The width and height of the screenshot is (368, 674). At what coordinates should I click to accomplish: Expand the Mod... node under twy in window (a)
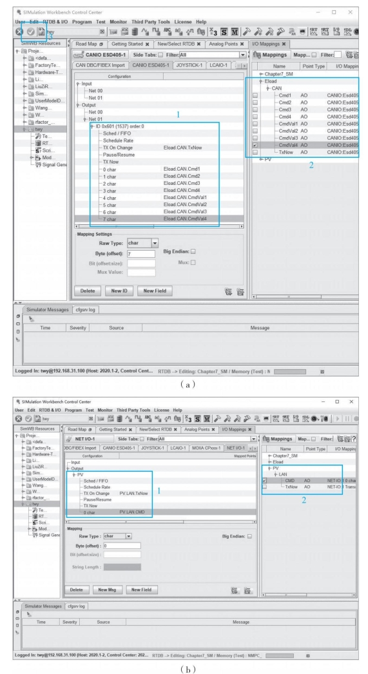coord(32,157)
